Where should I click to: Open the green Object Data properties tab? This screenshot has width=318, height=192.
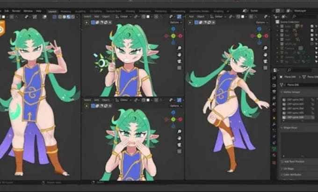click(274, 149)
